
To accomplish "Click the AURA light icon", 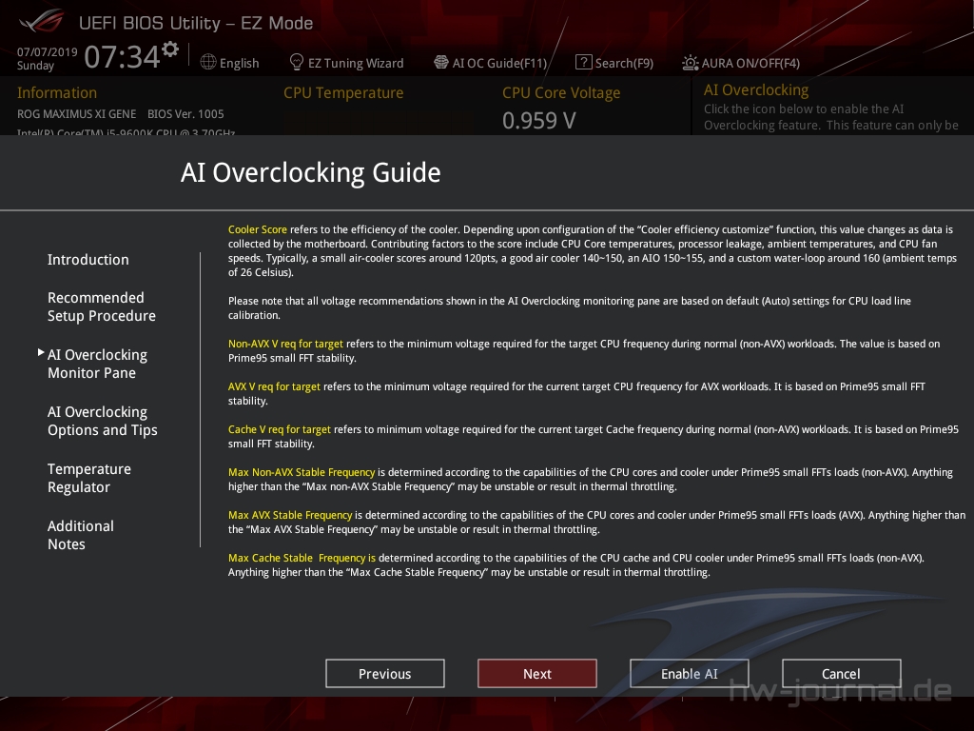I will tap(691, 63).
